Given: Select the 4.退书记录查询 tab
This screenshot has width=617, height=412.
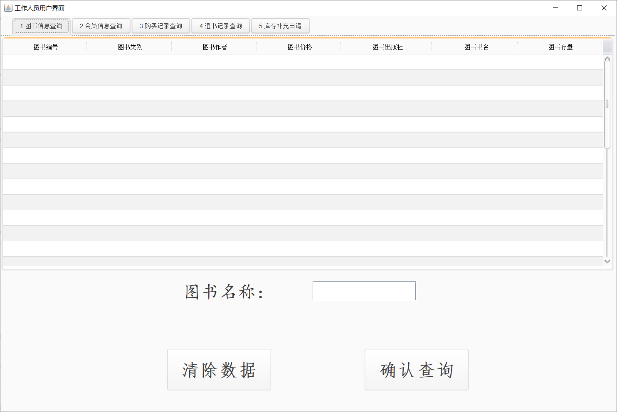Looking at the screenshot, I should pyautogui.click(x=221, y=26).
